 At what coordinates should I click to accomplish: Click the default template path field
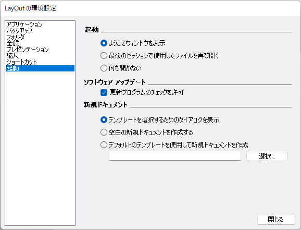(175, 156)
